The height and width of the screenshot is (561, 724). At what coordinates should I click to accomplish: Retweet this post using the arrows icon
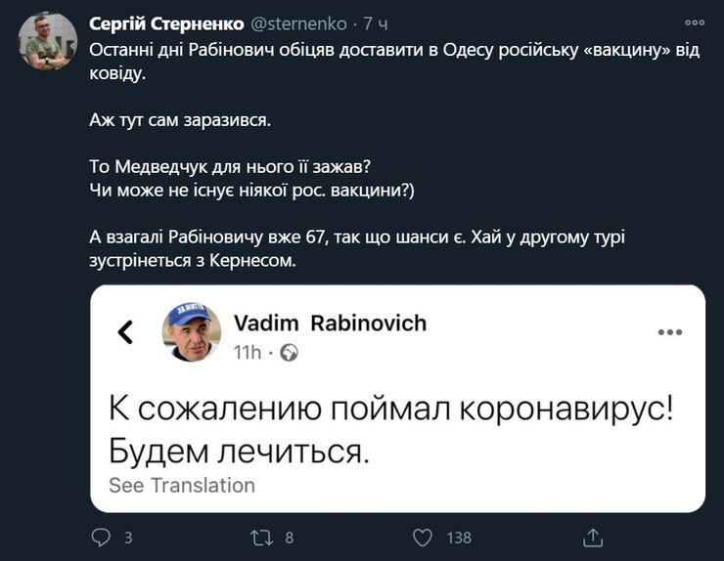tap(261, 537)
